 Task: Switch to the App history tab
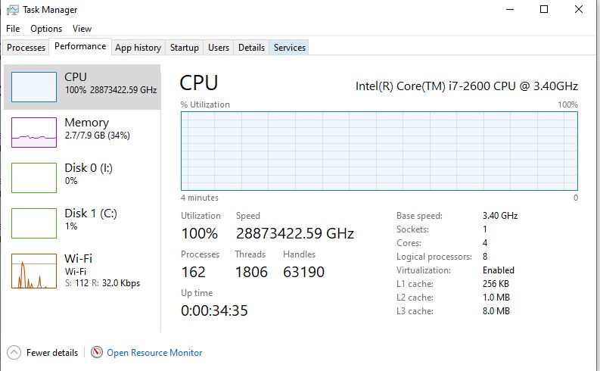tap(138, 48)
